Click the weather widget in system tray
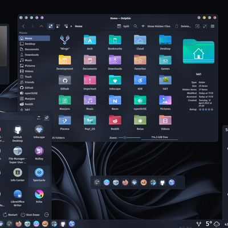 pos(213,223)
